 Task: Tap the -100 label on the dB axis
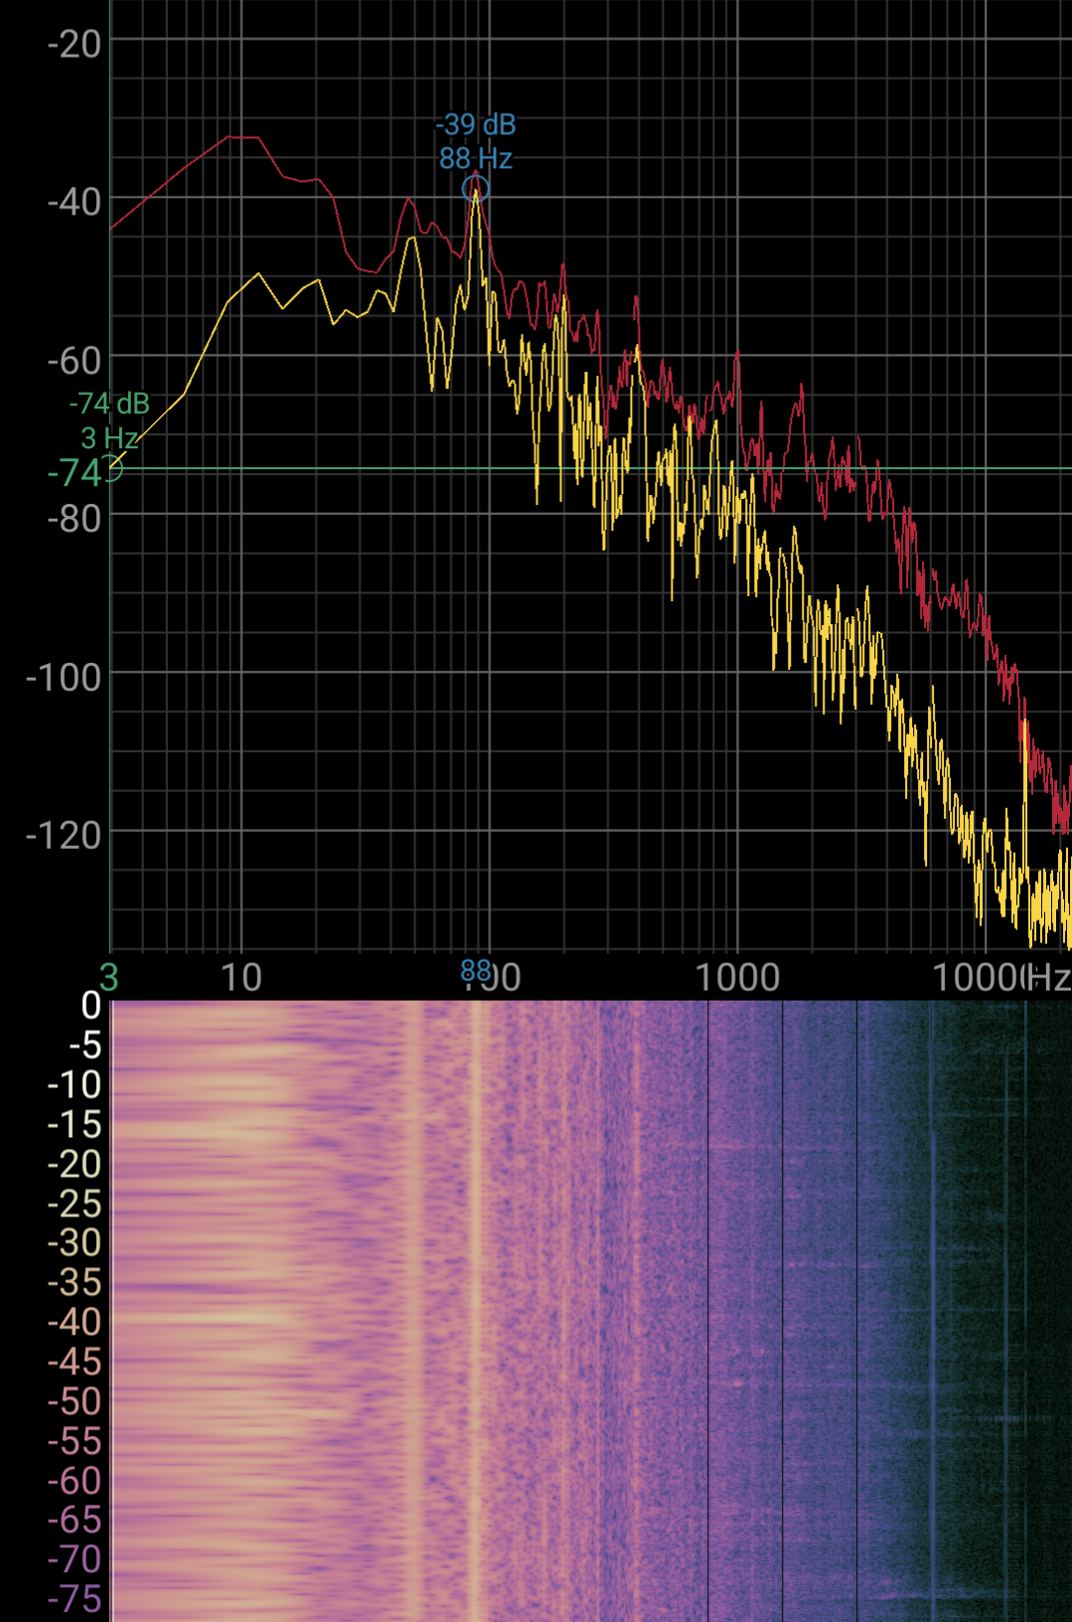click(64, 678)
